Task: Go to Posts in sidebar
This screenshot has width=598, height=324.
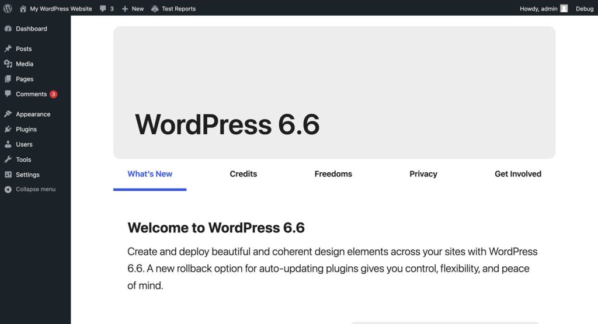Action: pyautogui.click(x=23, y=49)
